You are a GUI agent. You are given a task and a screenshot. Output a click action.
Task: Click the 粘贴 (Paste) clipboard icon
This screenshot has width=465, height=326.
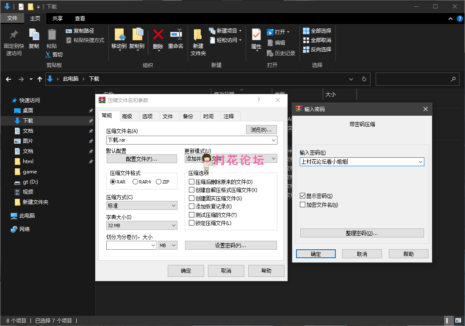(52, 35)
